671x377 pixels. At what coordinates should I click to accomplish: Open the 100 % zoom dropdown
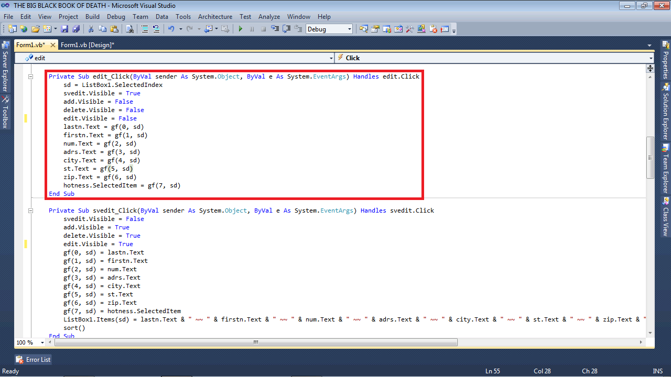pyautogui.click(x=44, y=342)
